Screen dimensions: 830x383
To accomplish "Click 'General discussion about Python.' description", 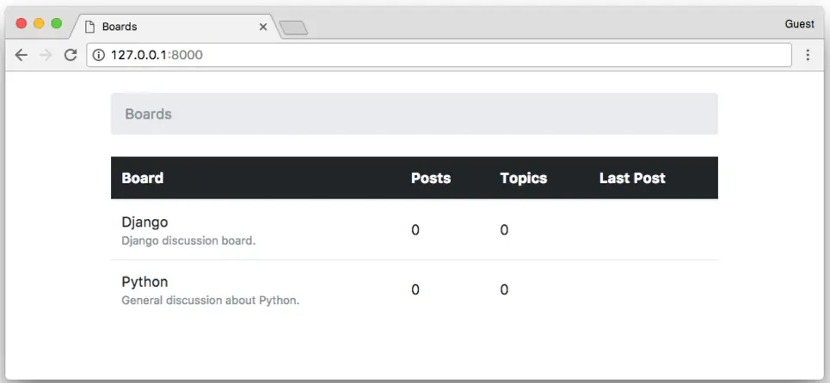I will (x=211, y=301).
